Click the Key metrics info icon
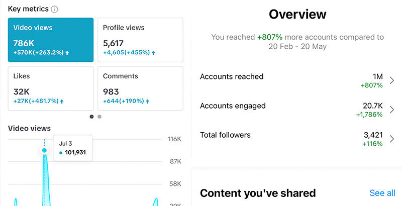402x206 pixels. tap(54, 10)
